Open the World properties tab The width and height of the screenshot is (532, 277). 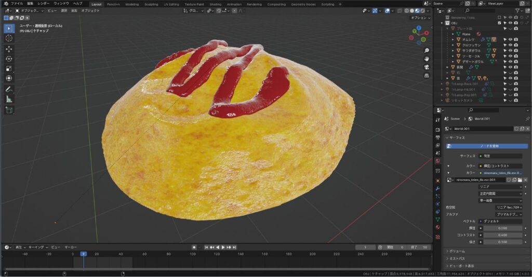tap(437, 161)
